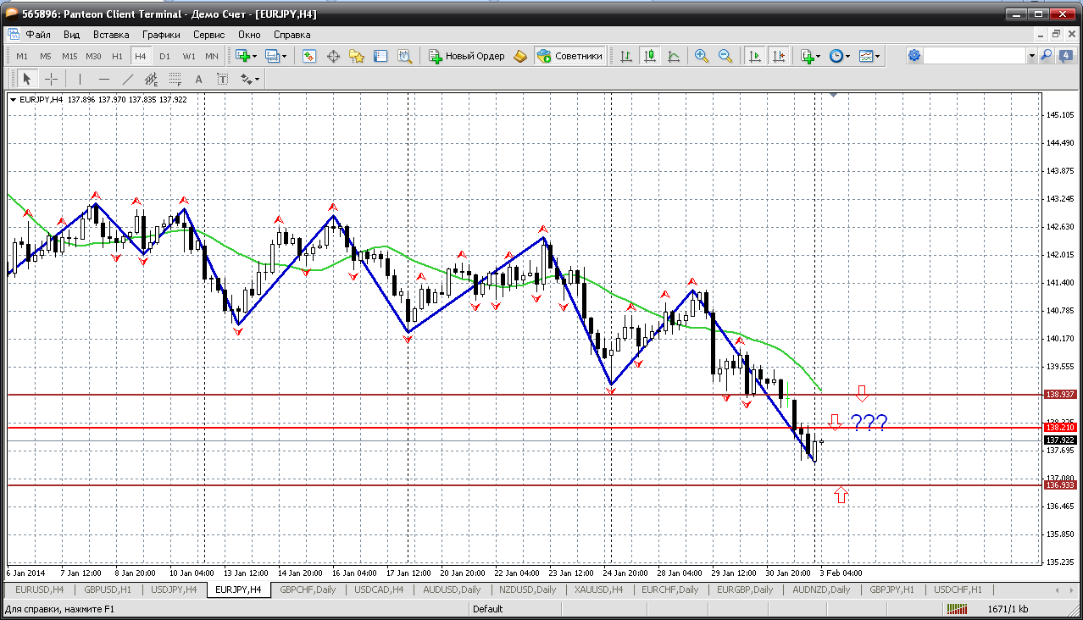Open the Справка menu

(x=292, y=35)
